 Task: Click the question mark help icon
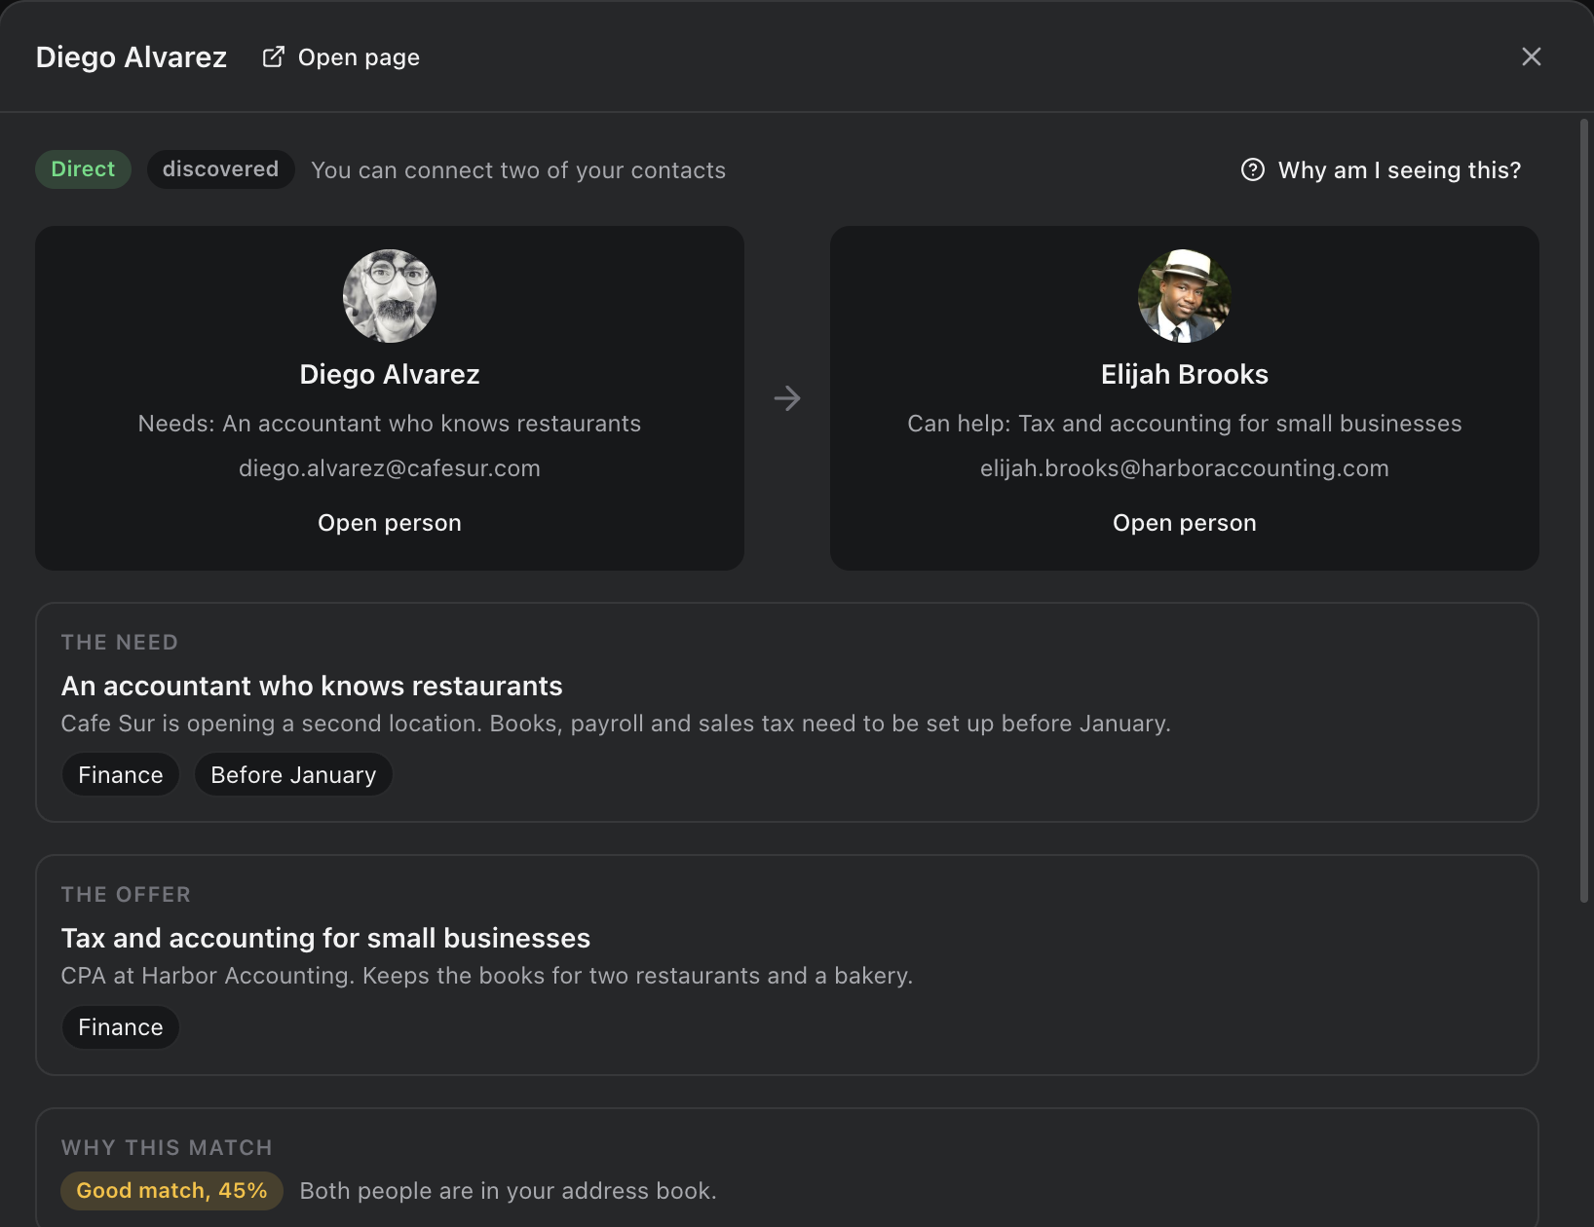pyautogui.click(x=1253, y=169)
